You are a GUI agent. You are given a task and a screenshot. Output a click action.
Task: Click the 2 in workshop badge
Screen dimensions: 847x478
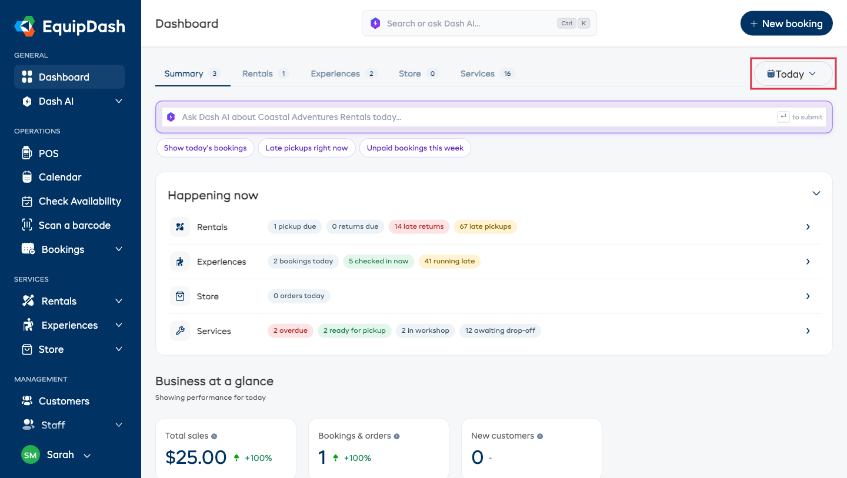pyautogui.click(x=425, y=331)
